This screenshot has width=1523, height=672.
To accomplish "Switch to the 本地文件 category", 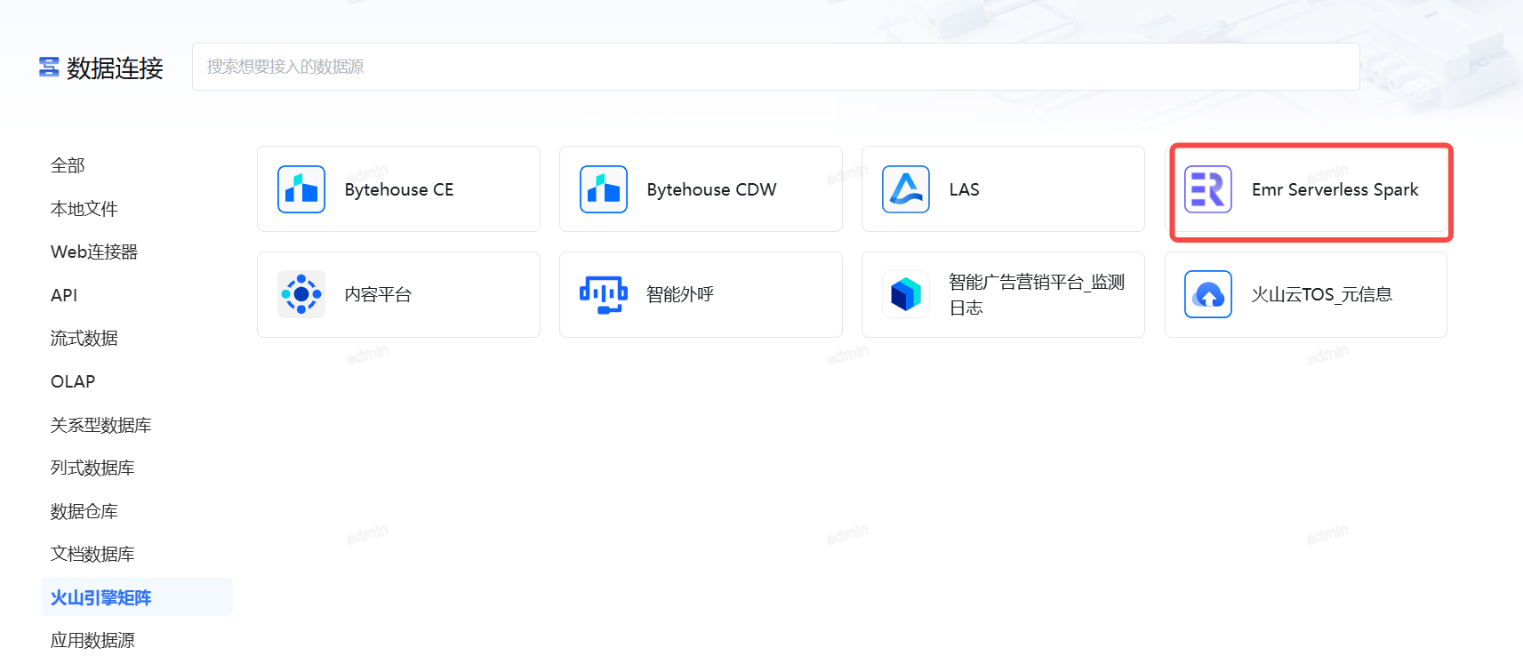I will [84, 209].
